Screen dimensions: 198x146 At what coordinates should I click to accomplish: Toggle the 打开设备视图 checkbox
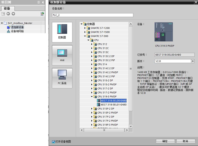point(53,141)
